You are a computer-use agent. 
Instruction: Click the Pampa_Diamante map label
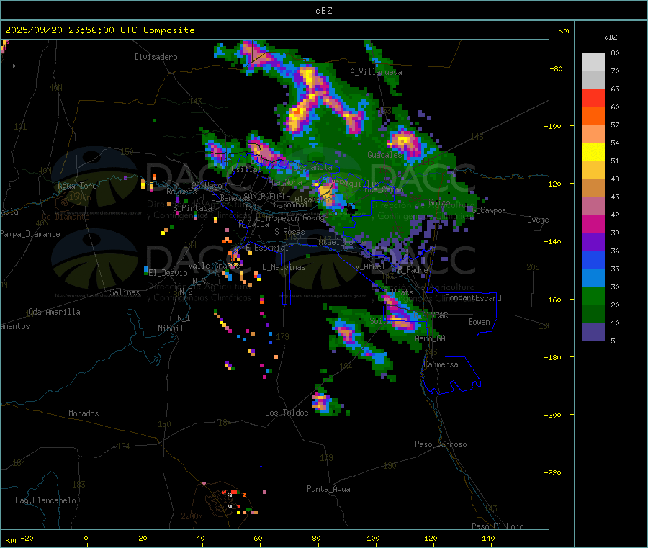(30, 234)
